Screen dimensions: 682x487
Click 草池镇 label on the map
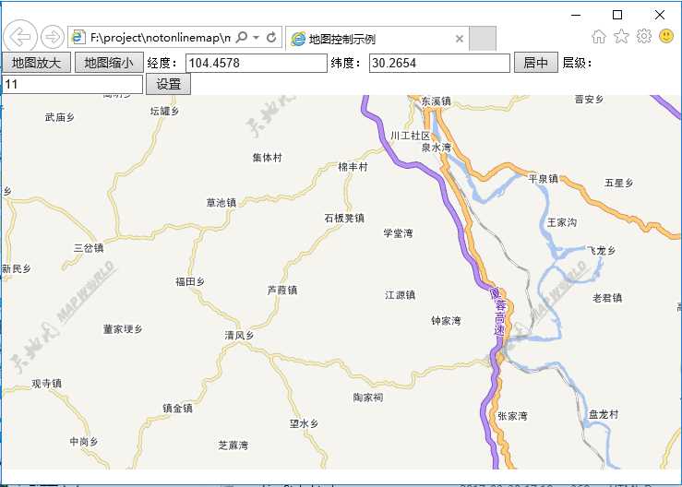coord(221,203)
